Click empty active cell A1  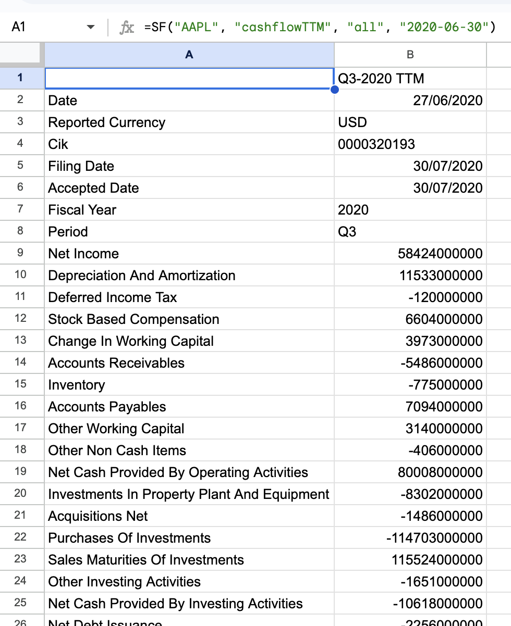click(189, 78)
